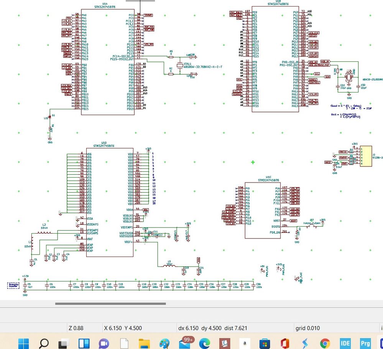Click the CAN_RX net label
383x349 pixels.
314,104
